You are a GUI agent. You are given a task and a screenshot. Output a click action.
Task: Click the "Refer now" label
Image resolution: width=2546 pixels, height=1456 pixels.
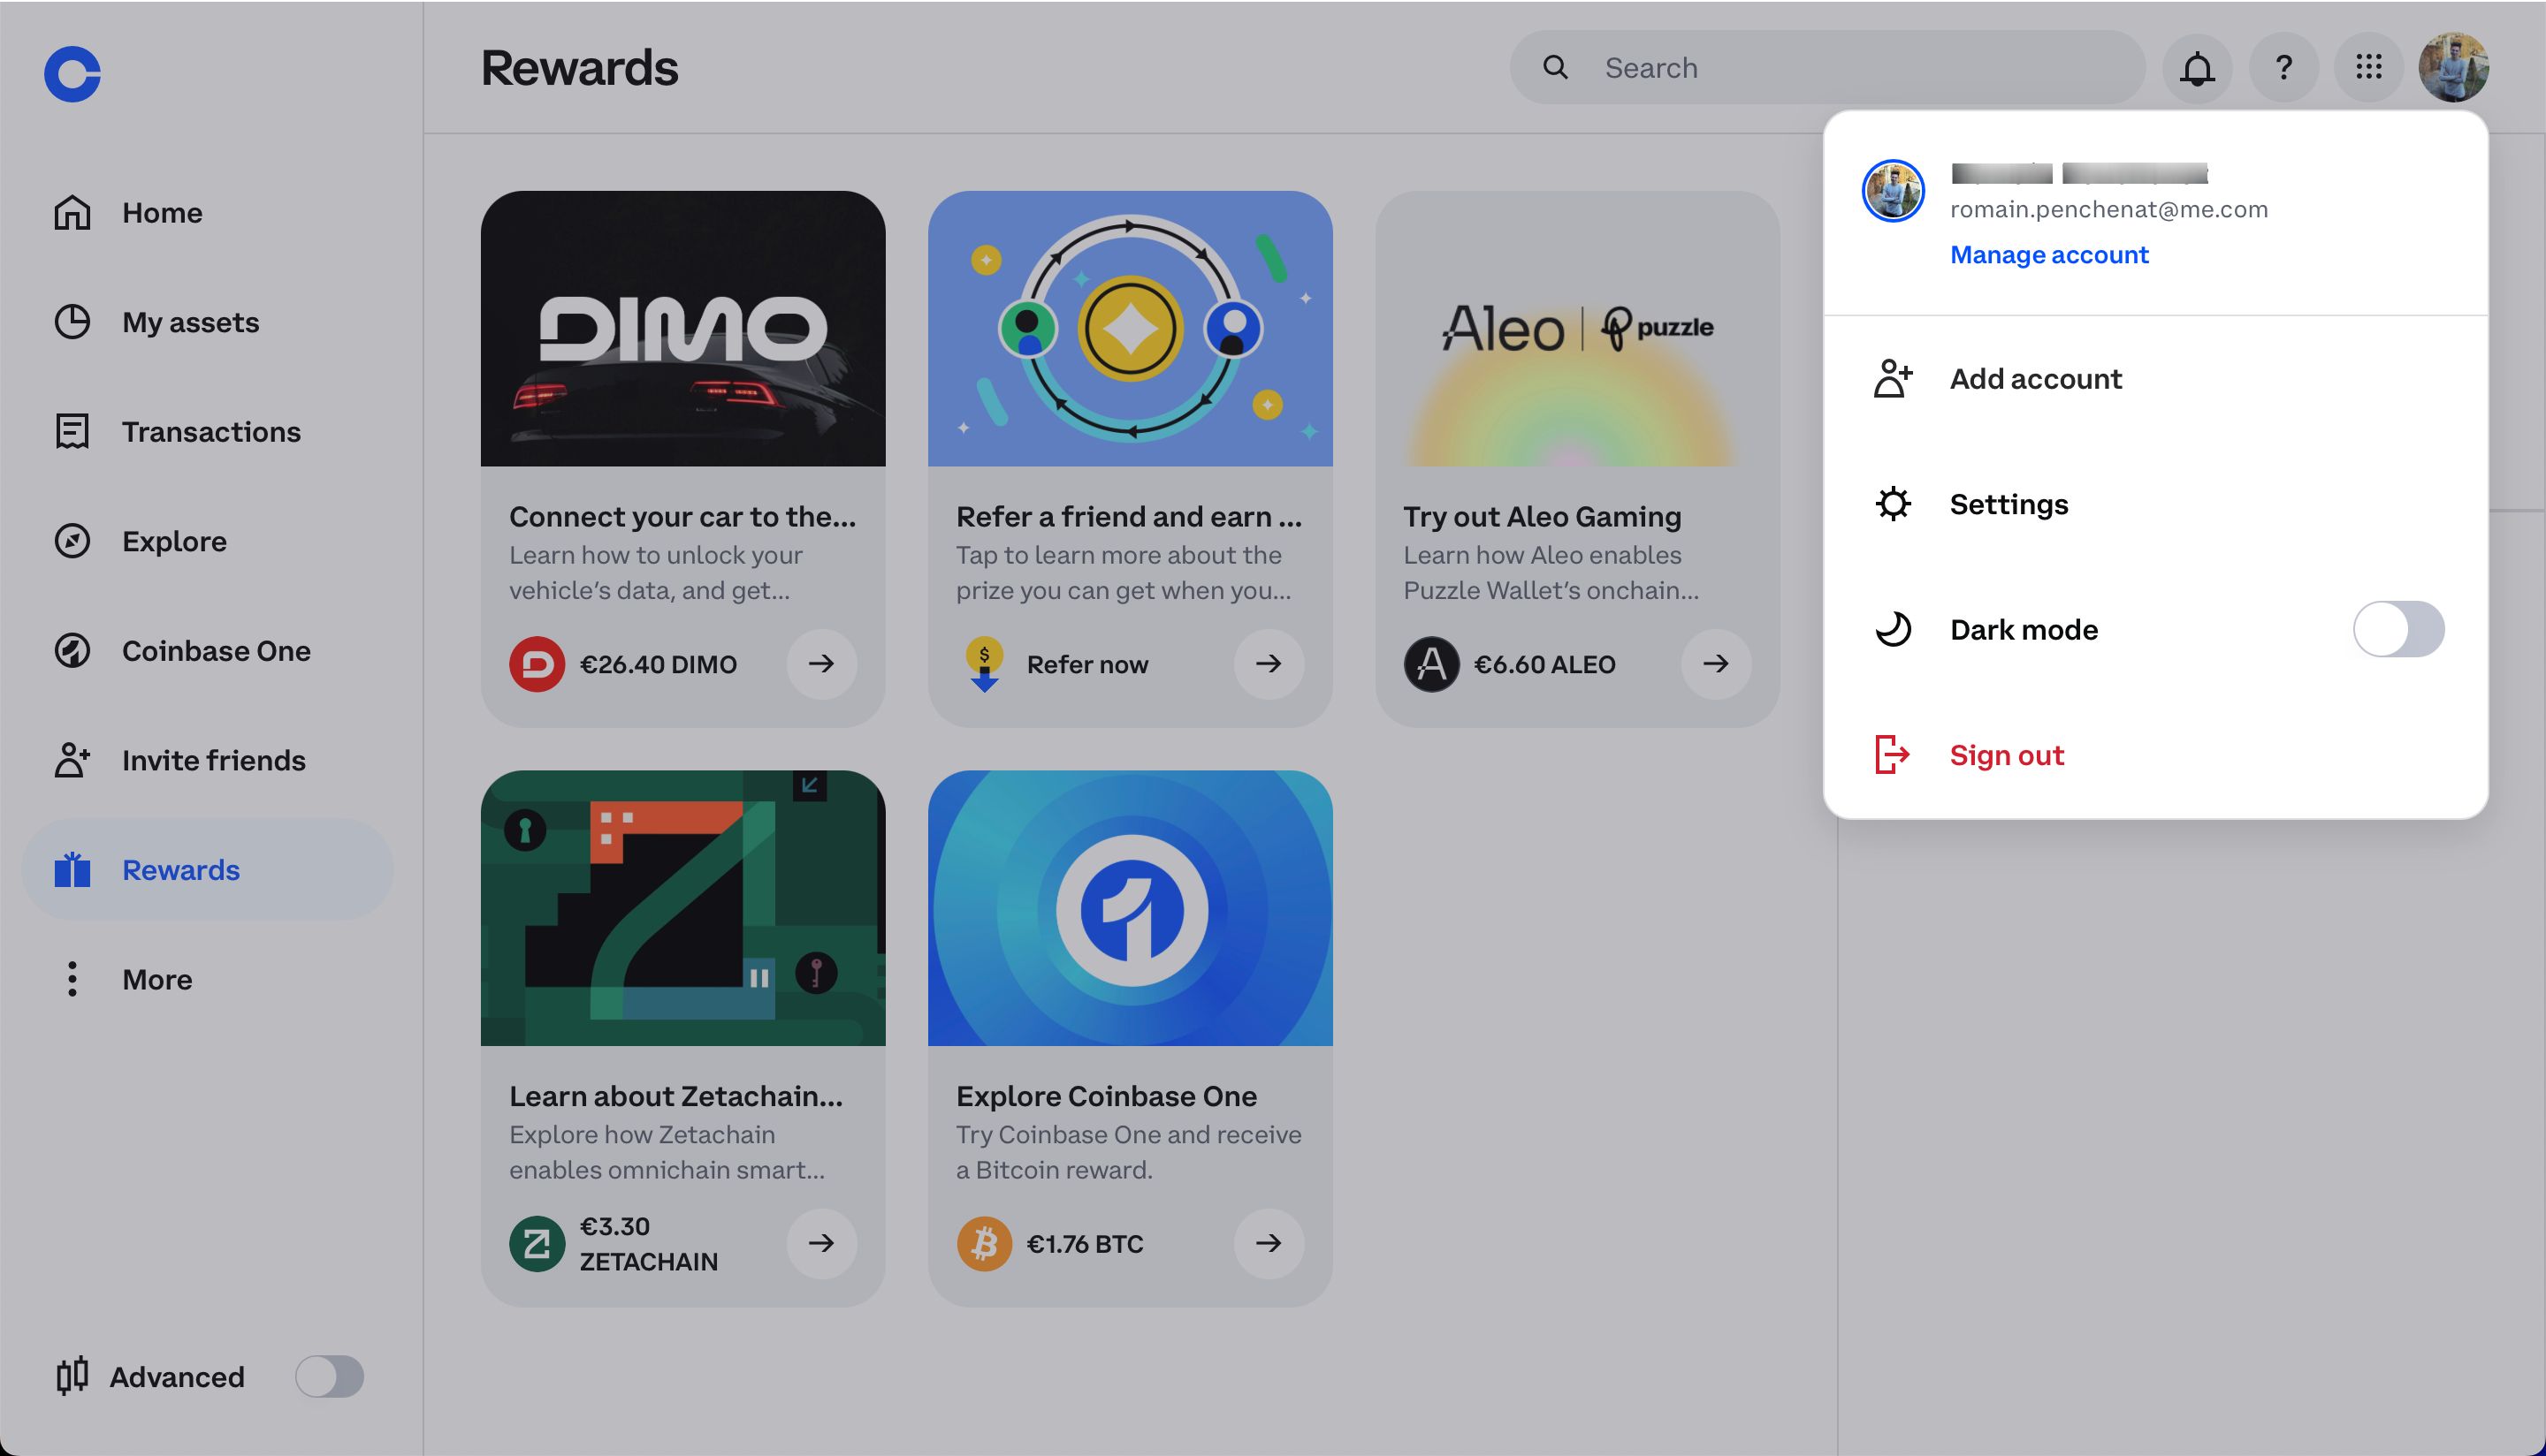click(1087, 664)
